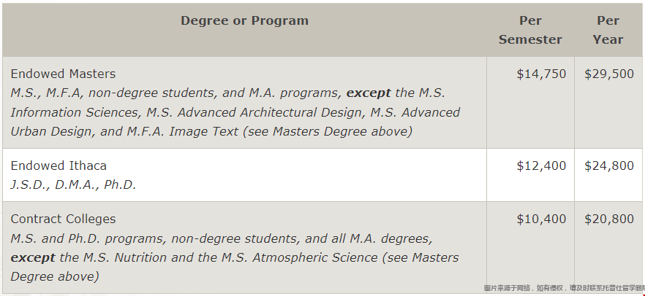
Task: Click the Per Year column header
Action: pyautogui.click(x=608, y=30)
